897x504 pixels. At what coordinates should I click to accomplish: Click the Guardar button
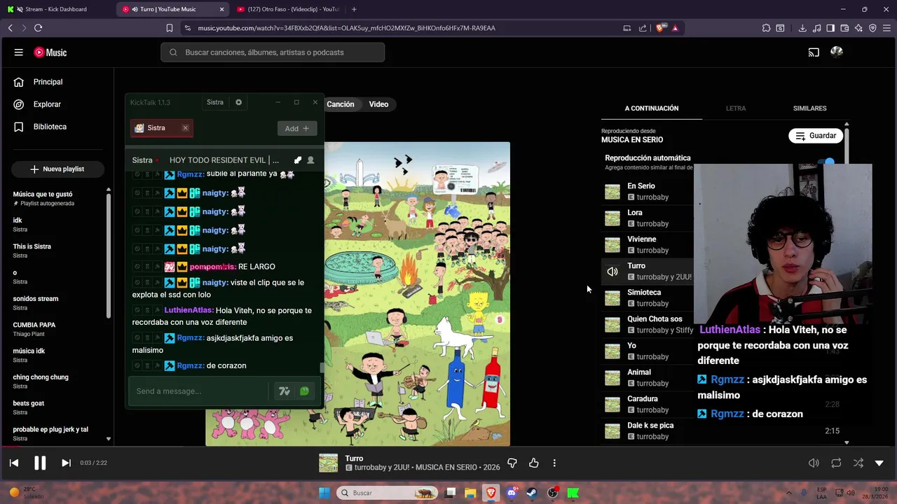(816, 136)
